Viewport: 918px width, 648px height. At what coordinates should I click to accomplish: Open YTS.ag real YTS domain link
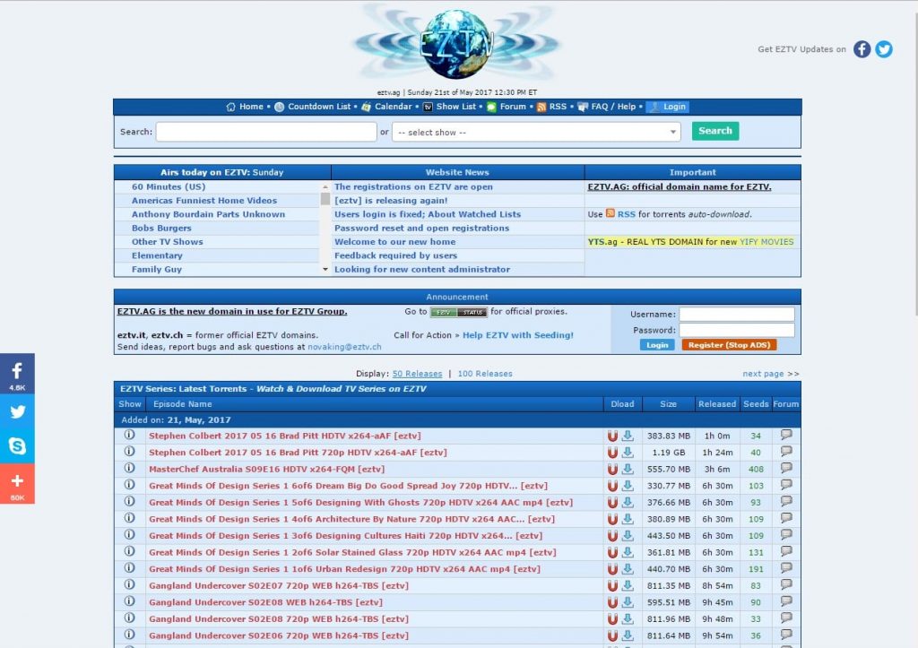(x=691, y=242)
